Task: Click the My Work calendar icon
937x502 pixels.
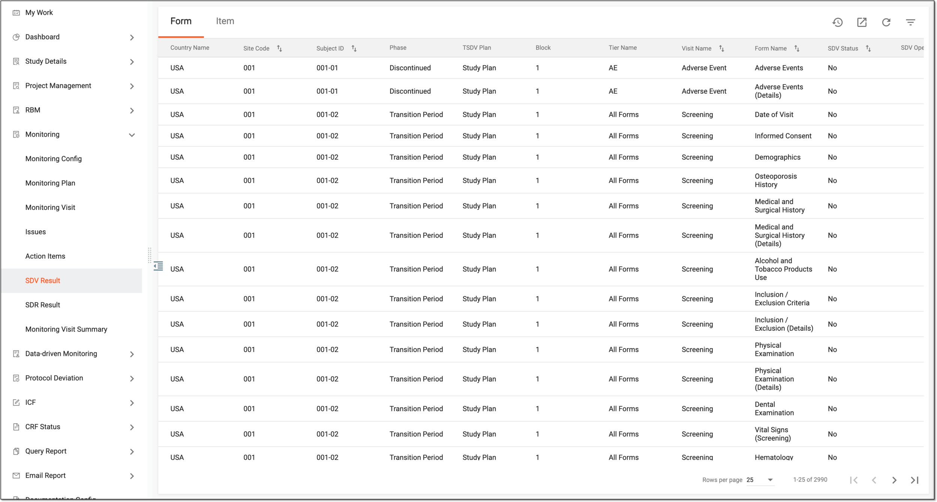Action: [16, 13]
